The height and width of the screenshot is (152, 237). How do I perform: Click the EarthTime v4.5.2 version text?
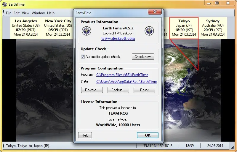pyautogui.click(x=118, y=28)
